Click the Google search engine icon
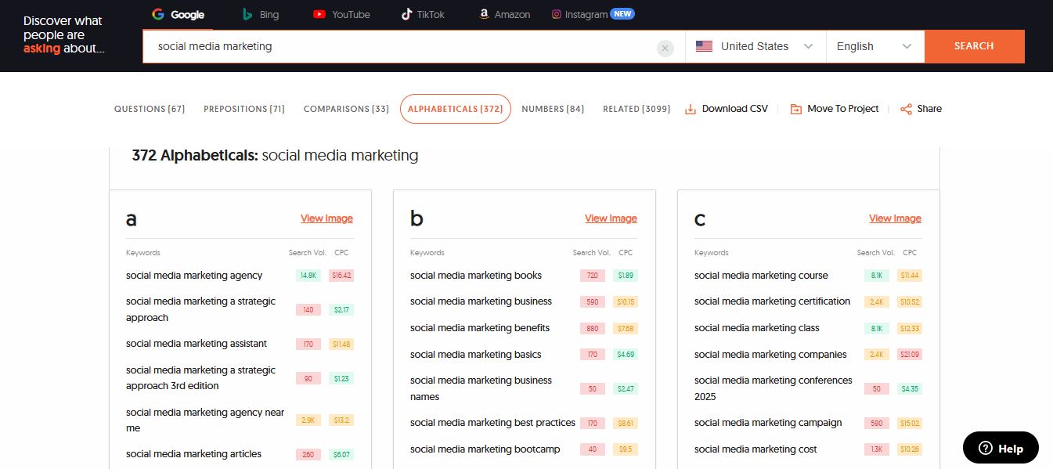 coord(158,15)
